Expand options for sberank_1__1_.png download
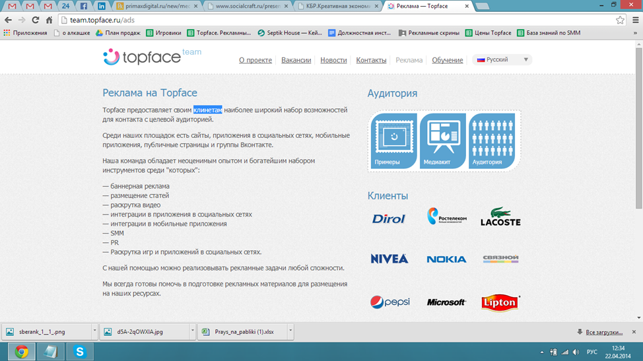The width and height of the screenshot is (643, 361). [94, 330]
